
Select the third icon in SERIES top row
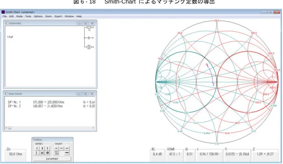point(47,148)
